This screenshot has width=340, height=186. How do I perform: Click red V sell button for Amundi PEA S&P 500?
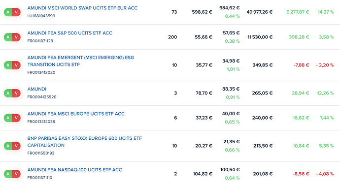[x=16, y=37]
